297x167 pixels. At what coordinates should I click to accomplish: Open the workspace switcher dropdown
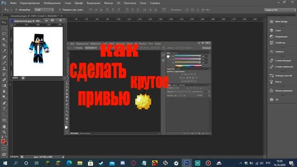[280, 10]
